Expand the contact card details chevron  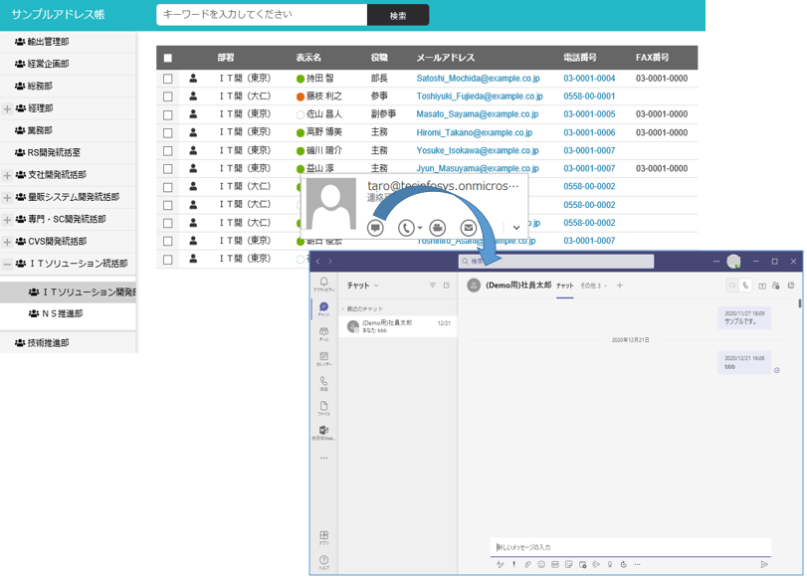pyautogui.click(x=515, y=228)
